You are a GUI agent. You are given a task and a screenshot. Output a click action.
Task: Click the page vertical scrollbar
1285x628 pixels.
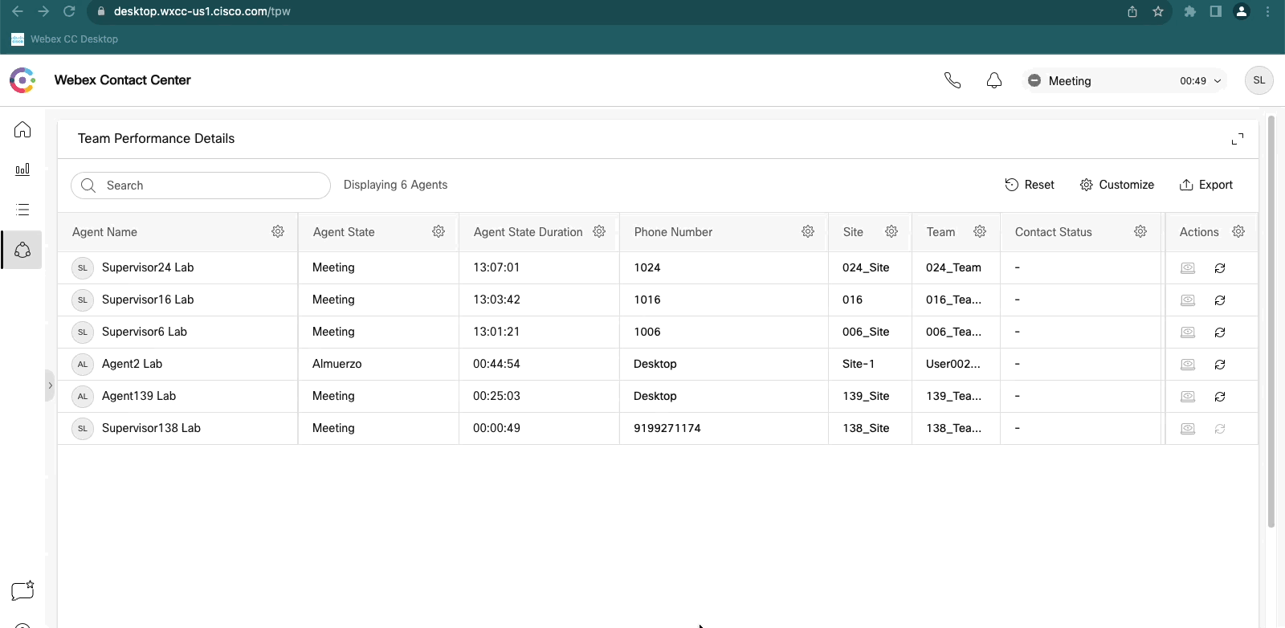(x=1271, y=321)
